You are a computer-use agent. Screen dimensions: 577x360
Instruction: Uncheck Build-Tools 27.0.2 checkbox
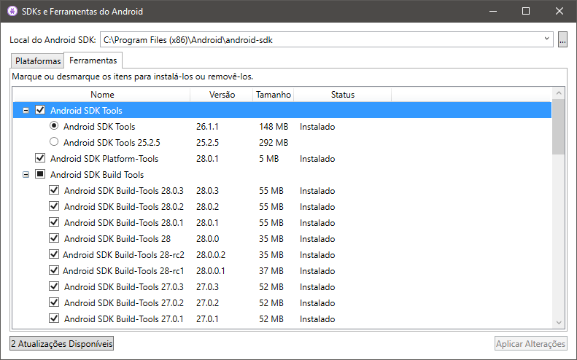click(54, 302)
